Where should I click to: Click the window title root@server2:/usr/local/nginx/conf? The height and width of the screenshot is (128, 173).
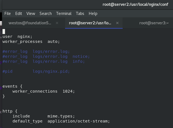tap(135, 4)
